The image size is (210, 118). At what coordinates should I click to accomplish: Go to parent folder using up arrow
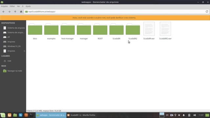pos(15,12)
